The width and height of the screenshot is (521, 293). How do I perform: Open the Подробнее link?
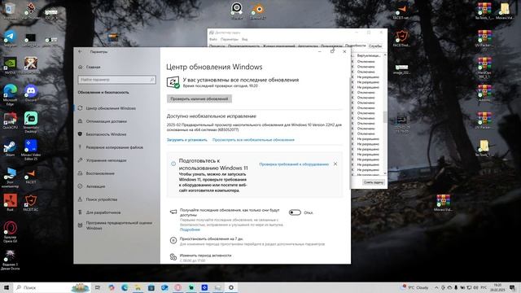click(x=190, y=230)
